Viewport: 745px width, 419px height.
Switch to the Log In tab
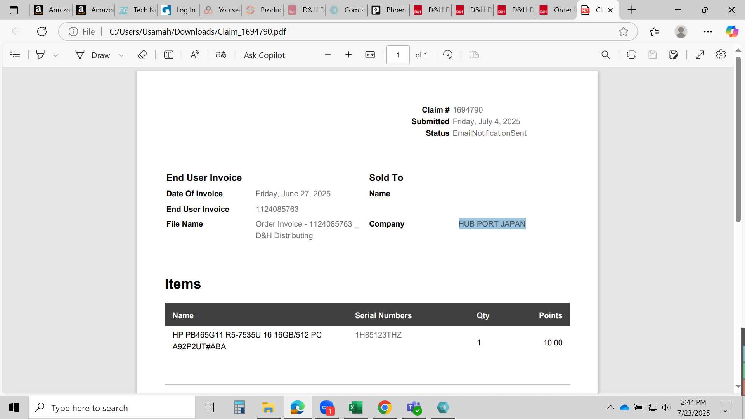tap(179, 10)
